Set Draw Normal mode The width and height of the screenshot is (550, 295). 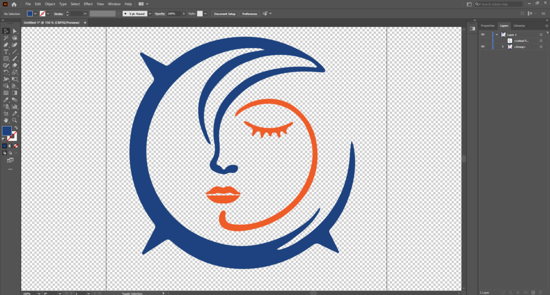click(4, 153)
